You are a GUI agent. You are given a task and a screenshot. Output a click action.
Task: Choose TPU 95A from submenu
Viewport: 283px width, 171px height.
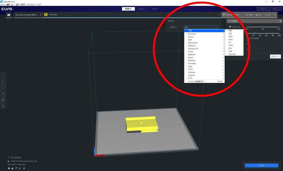pos(234,54)
